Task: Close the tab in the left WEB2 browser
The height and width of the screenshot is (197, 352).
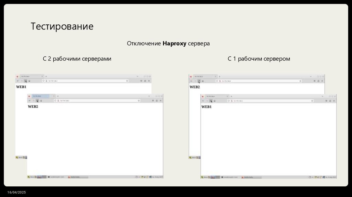Action: [54, 96]
